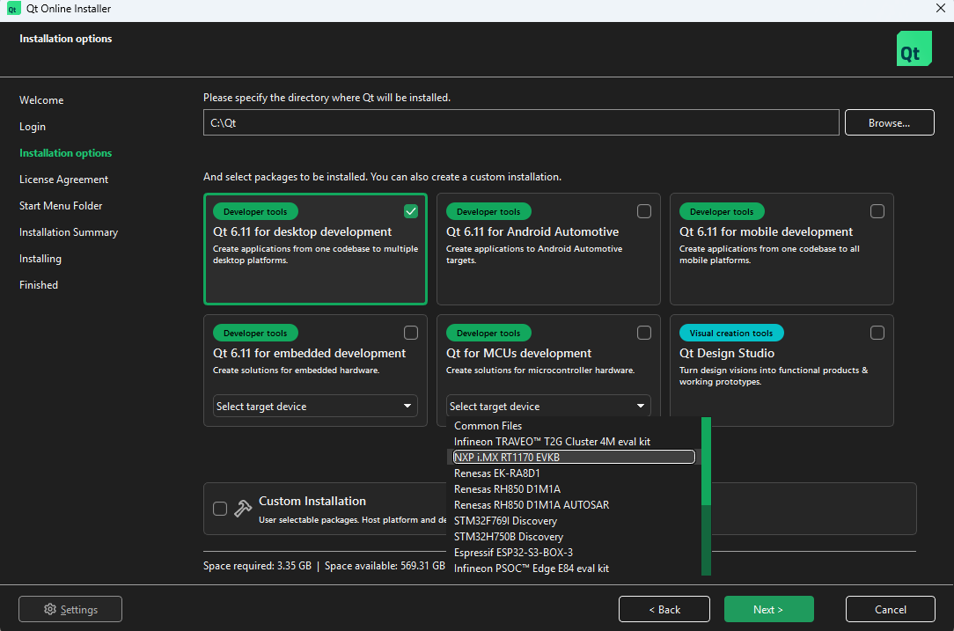This screenshot has width=954, height=631.
Task: Click Installation options step in sidebar
Action: pos(66,153)
